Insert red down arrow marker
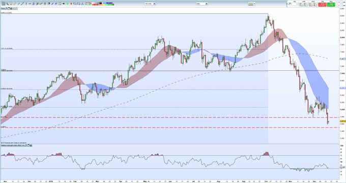This screenshot has width=346, height=183. point(71,4)
